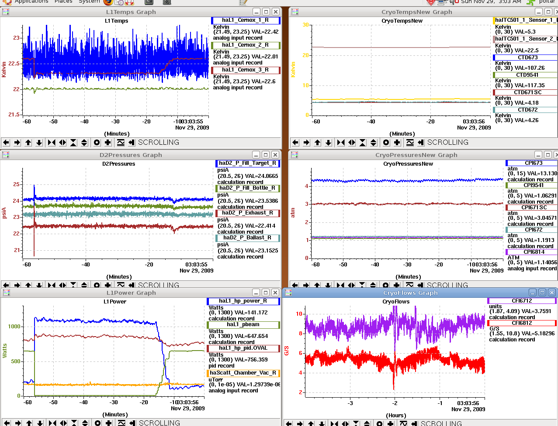Screen dimensions: 558x426
Task: Select CPI671SC legend entry
Action: pos(532,208)
